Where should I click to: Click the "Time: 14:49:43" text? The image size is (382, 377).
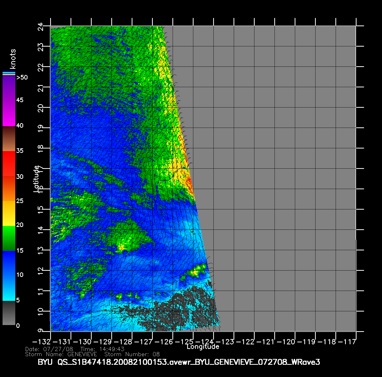pos(102,349)
